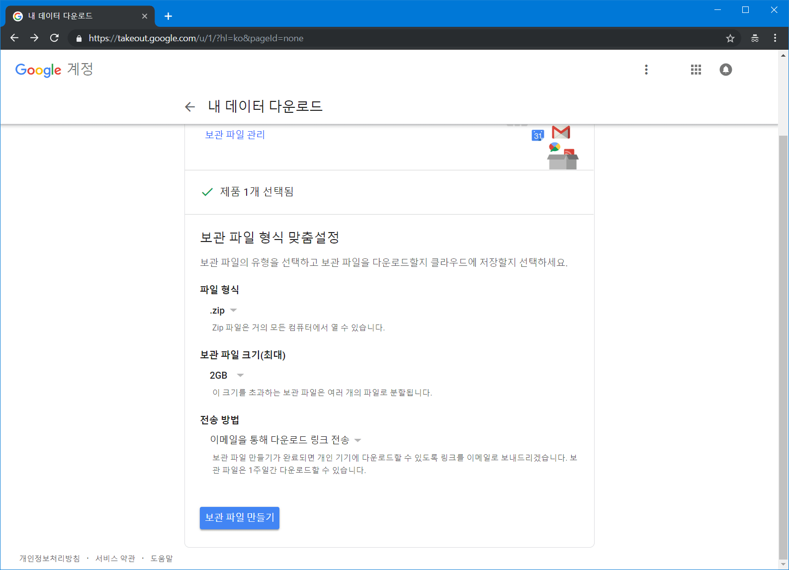789x570 pixels.
Task: Expand the 이메일을 통해 다운로드 링크 전송 dropdown
Action: pos(285,440)
